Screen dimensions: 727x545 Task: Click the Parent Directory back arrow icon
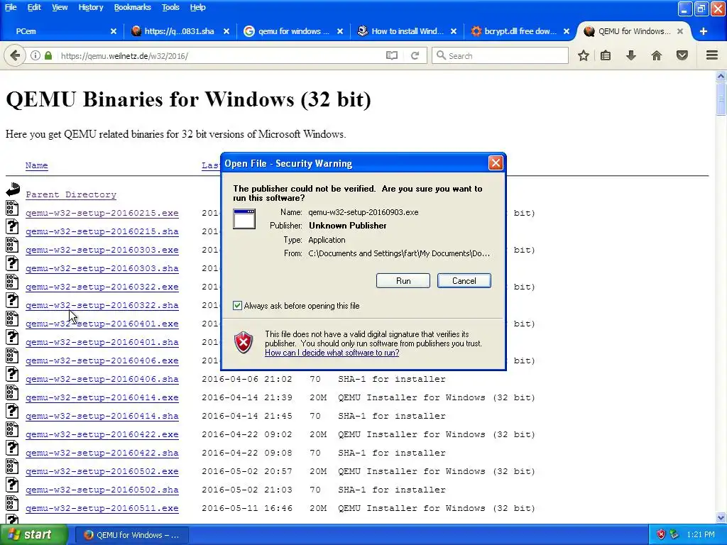click(13, 189)
